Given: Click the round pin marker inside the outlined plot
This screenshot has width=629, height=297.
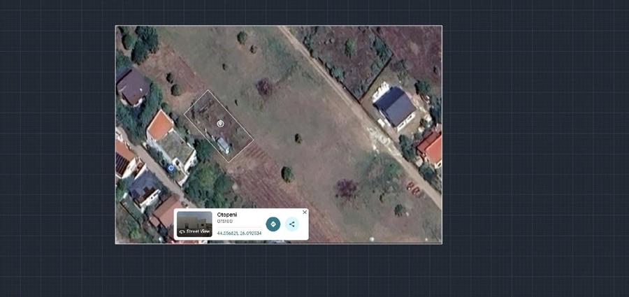Looking at the screenshot, I should point(220,124).
